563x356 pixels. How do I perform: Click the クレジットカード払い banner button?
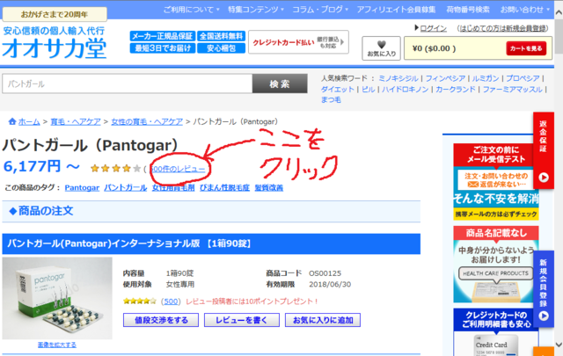pyautogui.click(x=298, y=42)
